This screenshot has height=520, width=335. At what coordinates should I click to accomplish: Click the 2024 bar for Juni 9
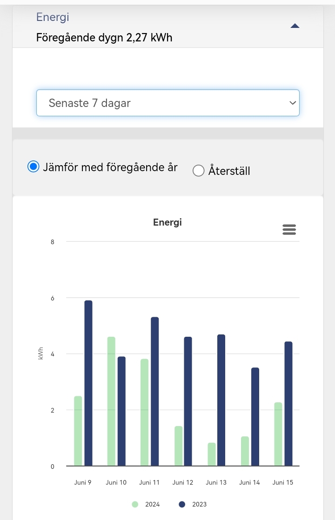click(x=78, y=431)
